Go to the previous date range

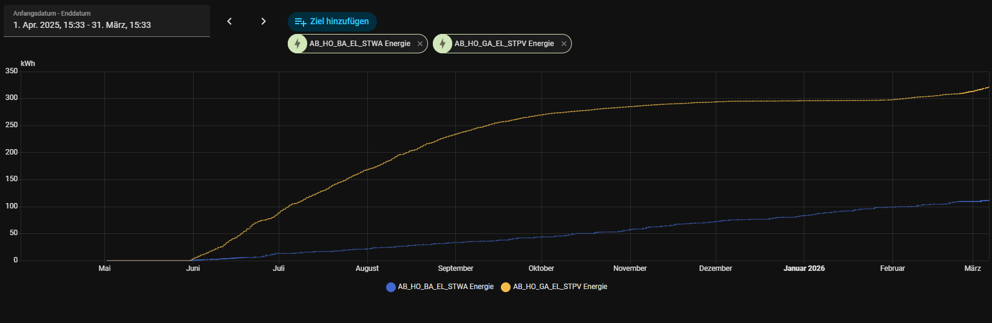click(x=229, y=21)
